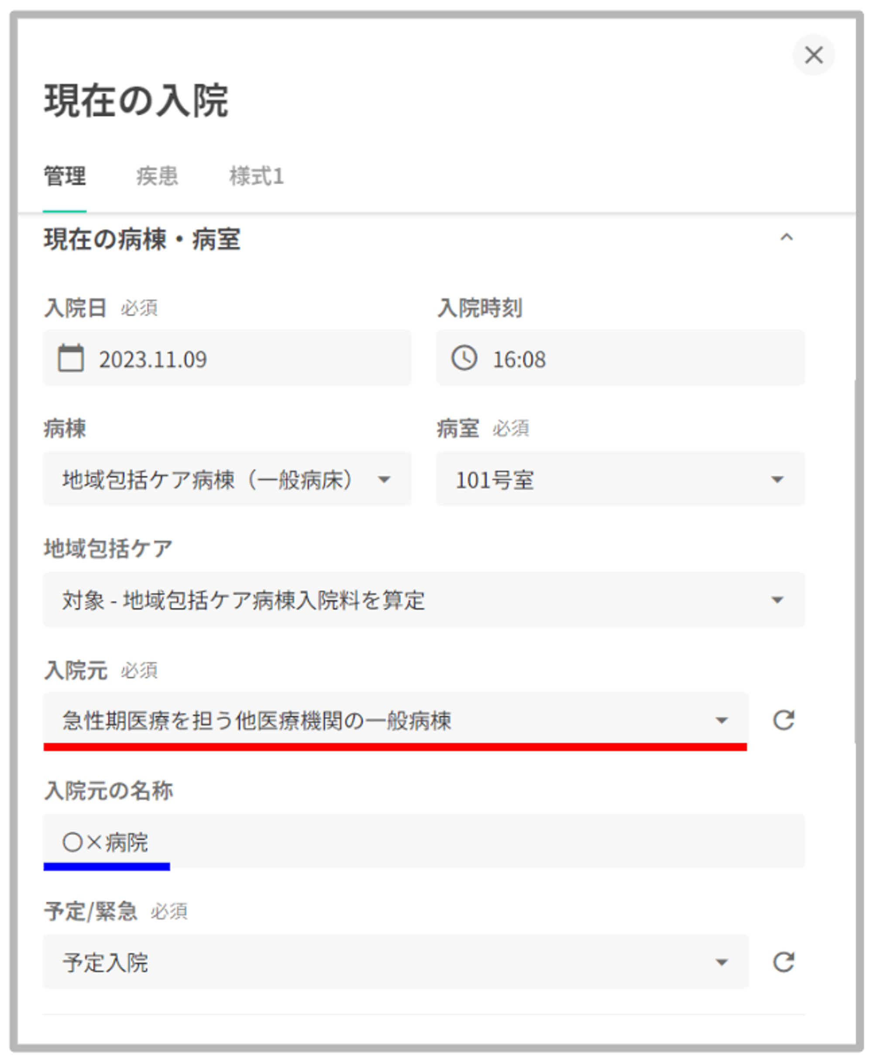Viewport: 873px width, 1063px height.
Task: Click the 入院日 date value 2023.11.09
Action: click(x=153, y=359)
